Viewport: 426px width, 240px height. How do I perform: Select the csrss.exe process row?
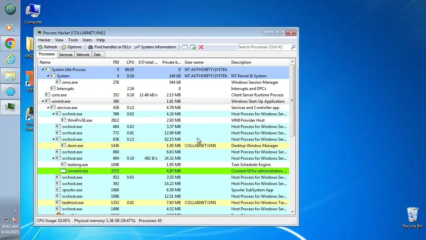[163, 95]
